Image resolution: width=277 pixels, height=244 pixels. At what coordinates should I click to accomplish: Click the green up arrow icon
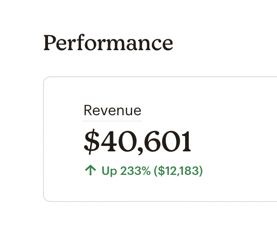pos(91,170)
